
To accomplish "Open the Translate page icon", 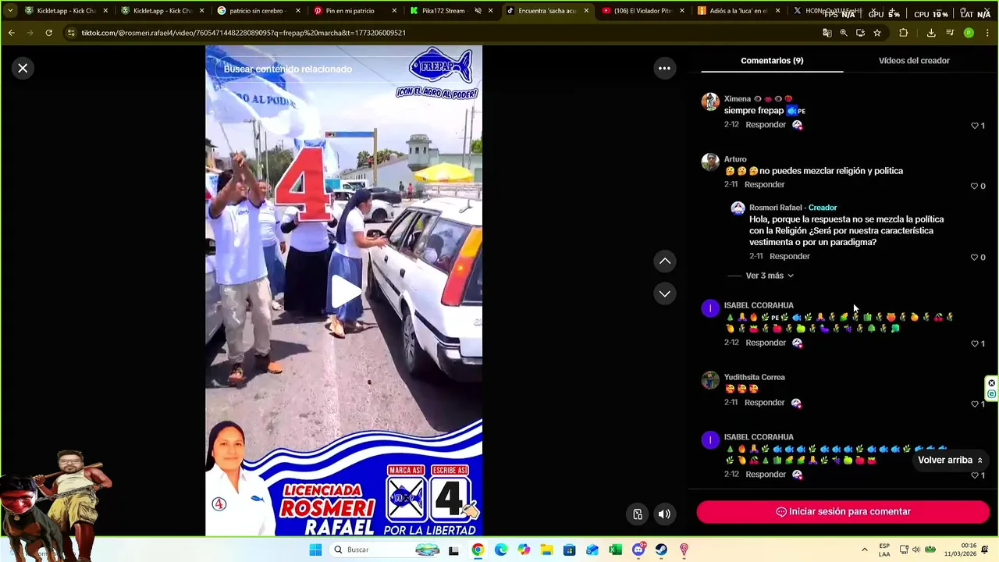I will tap(827, 33).
